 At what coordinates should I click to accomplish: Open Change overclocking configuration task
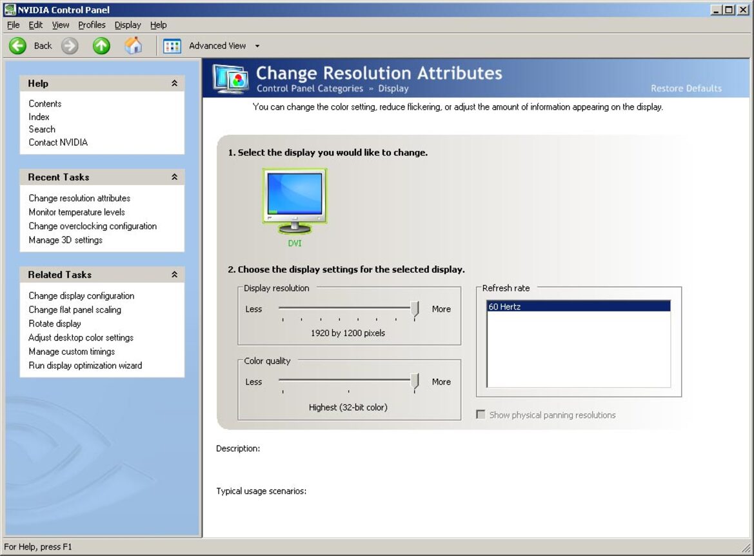click(93, 226)
